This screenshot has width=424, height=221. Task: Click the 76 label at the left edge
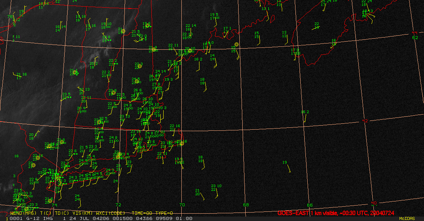click(x=10, y=17)
